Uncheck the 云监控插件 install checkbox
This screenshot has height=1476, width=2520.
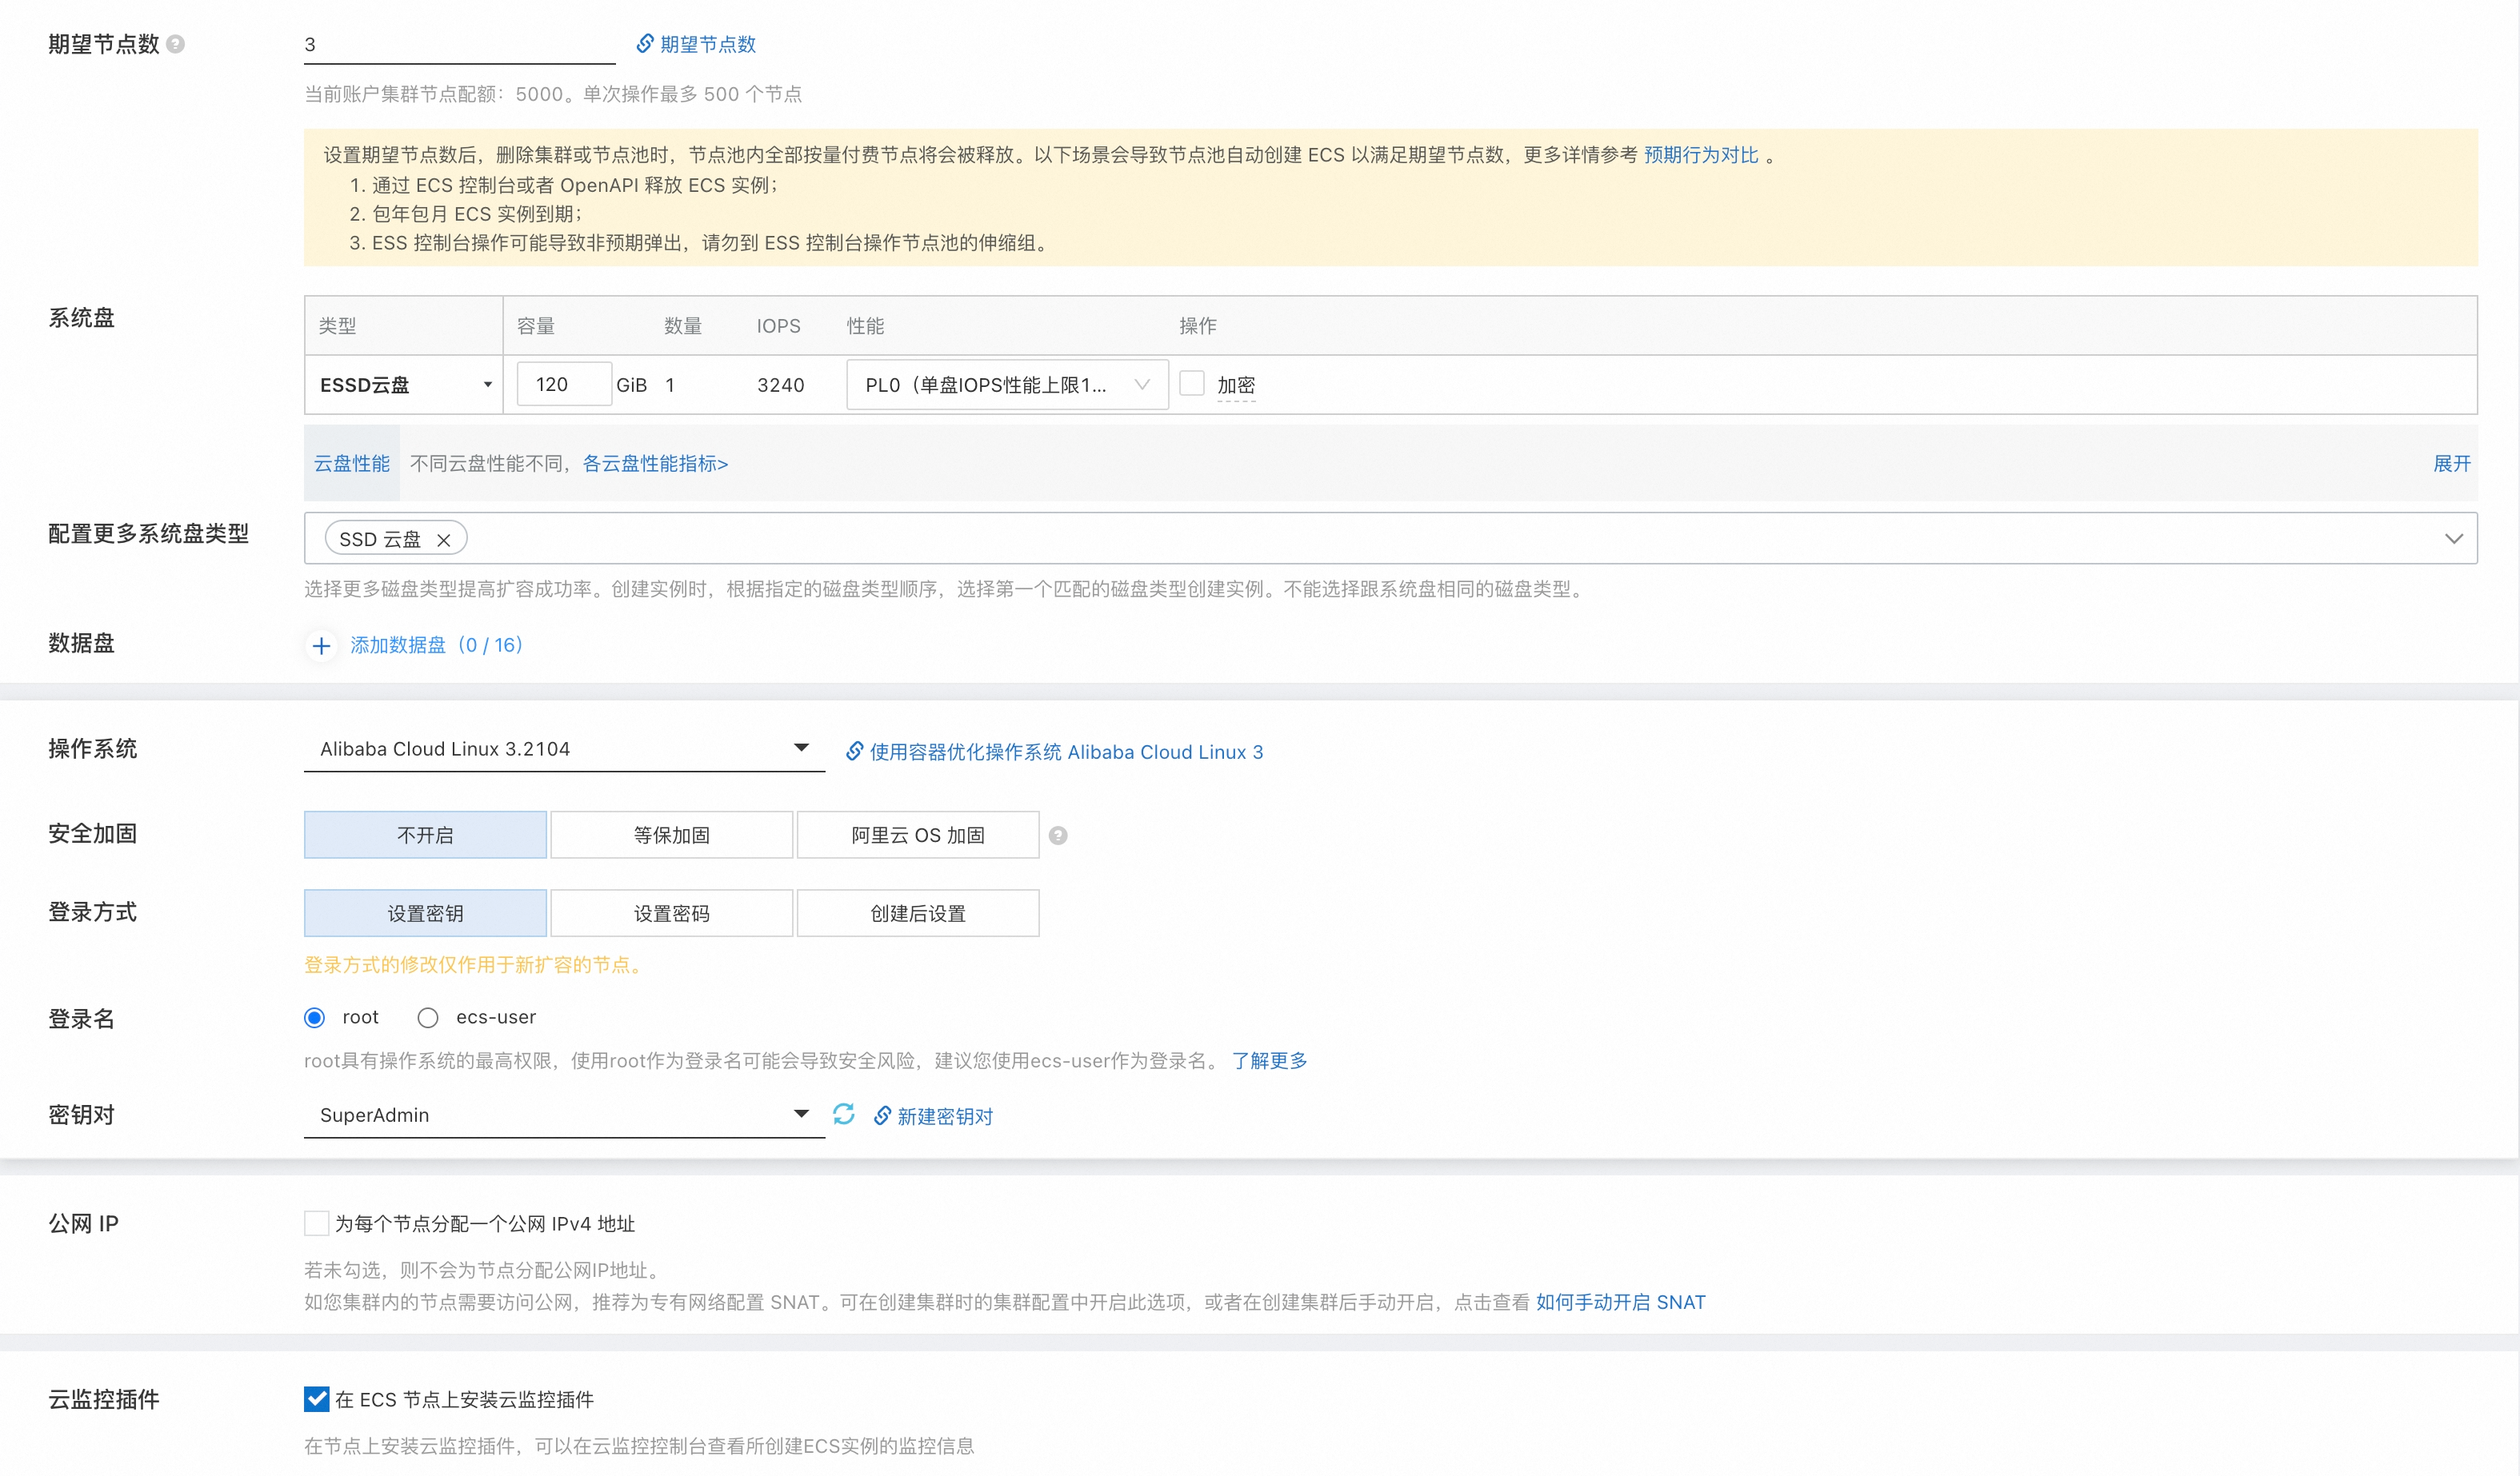[316, 1399]
